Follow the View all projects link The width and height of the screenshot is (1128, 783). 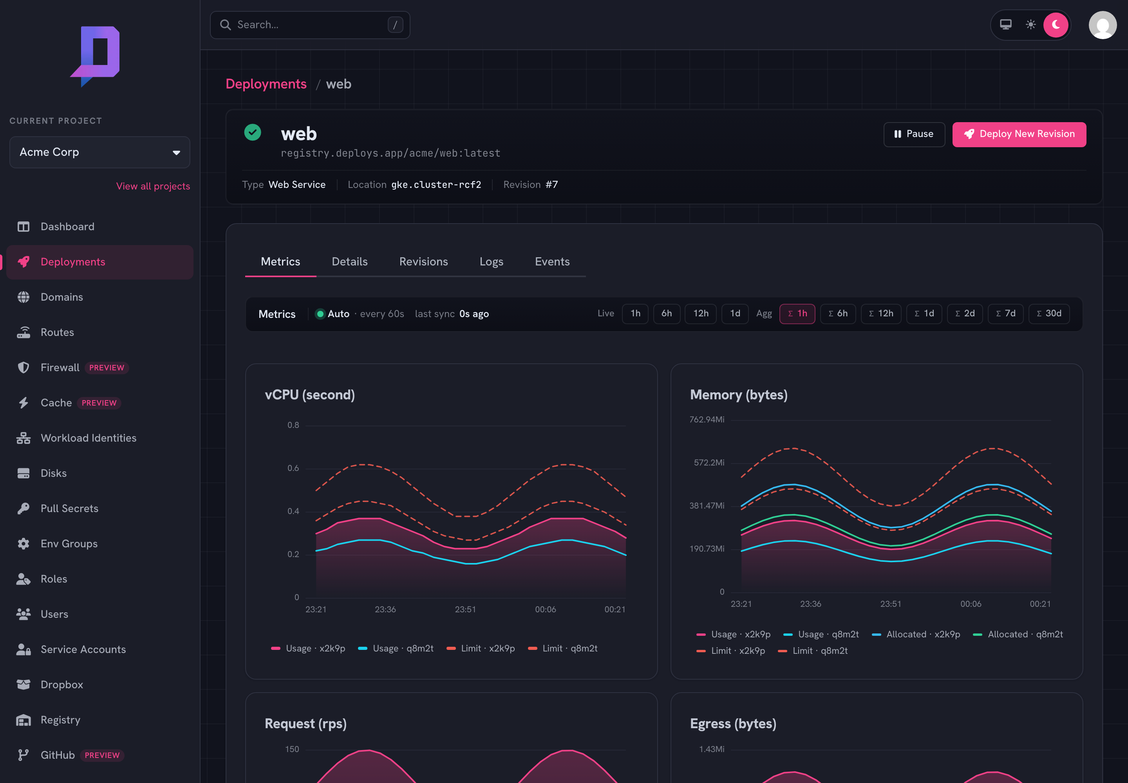(153, 186)
